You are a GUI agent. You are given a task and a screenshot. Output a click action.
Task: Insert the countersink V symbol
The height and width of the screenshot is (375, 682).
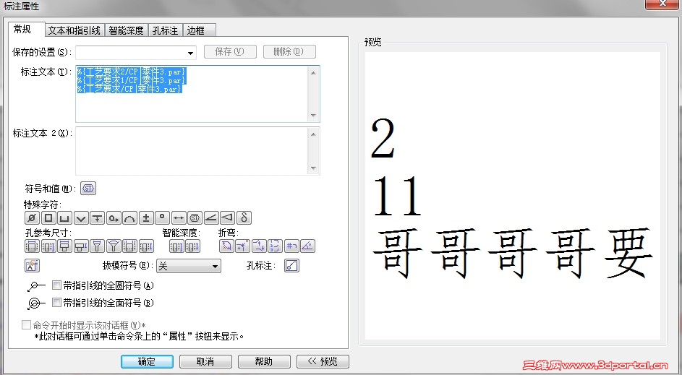pos(81,217)
